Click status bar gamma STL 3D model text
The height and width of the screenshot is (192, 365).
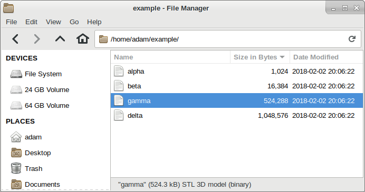click(x=185, y=185)
